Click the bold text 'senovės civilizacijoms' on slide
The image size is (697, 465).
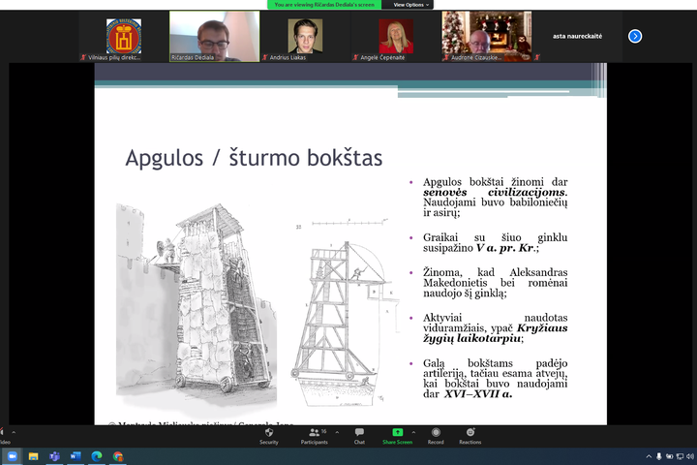click(495, 192)
